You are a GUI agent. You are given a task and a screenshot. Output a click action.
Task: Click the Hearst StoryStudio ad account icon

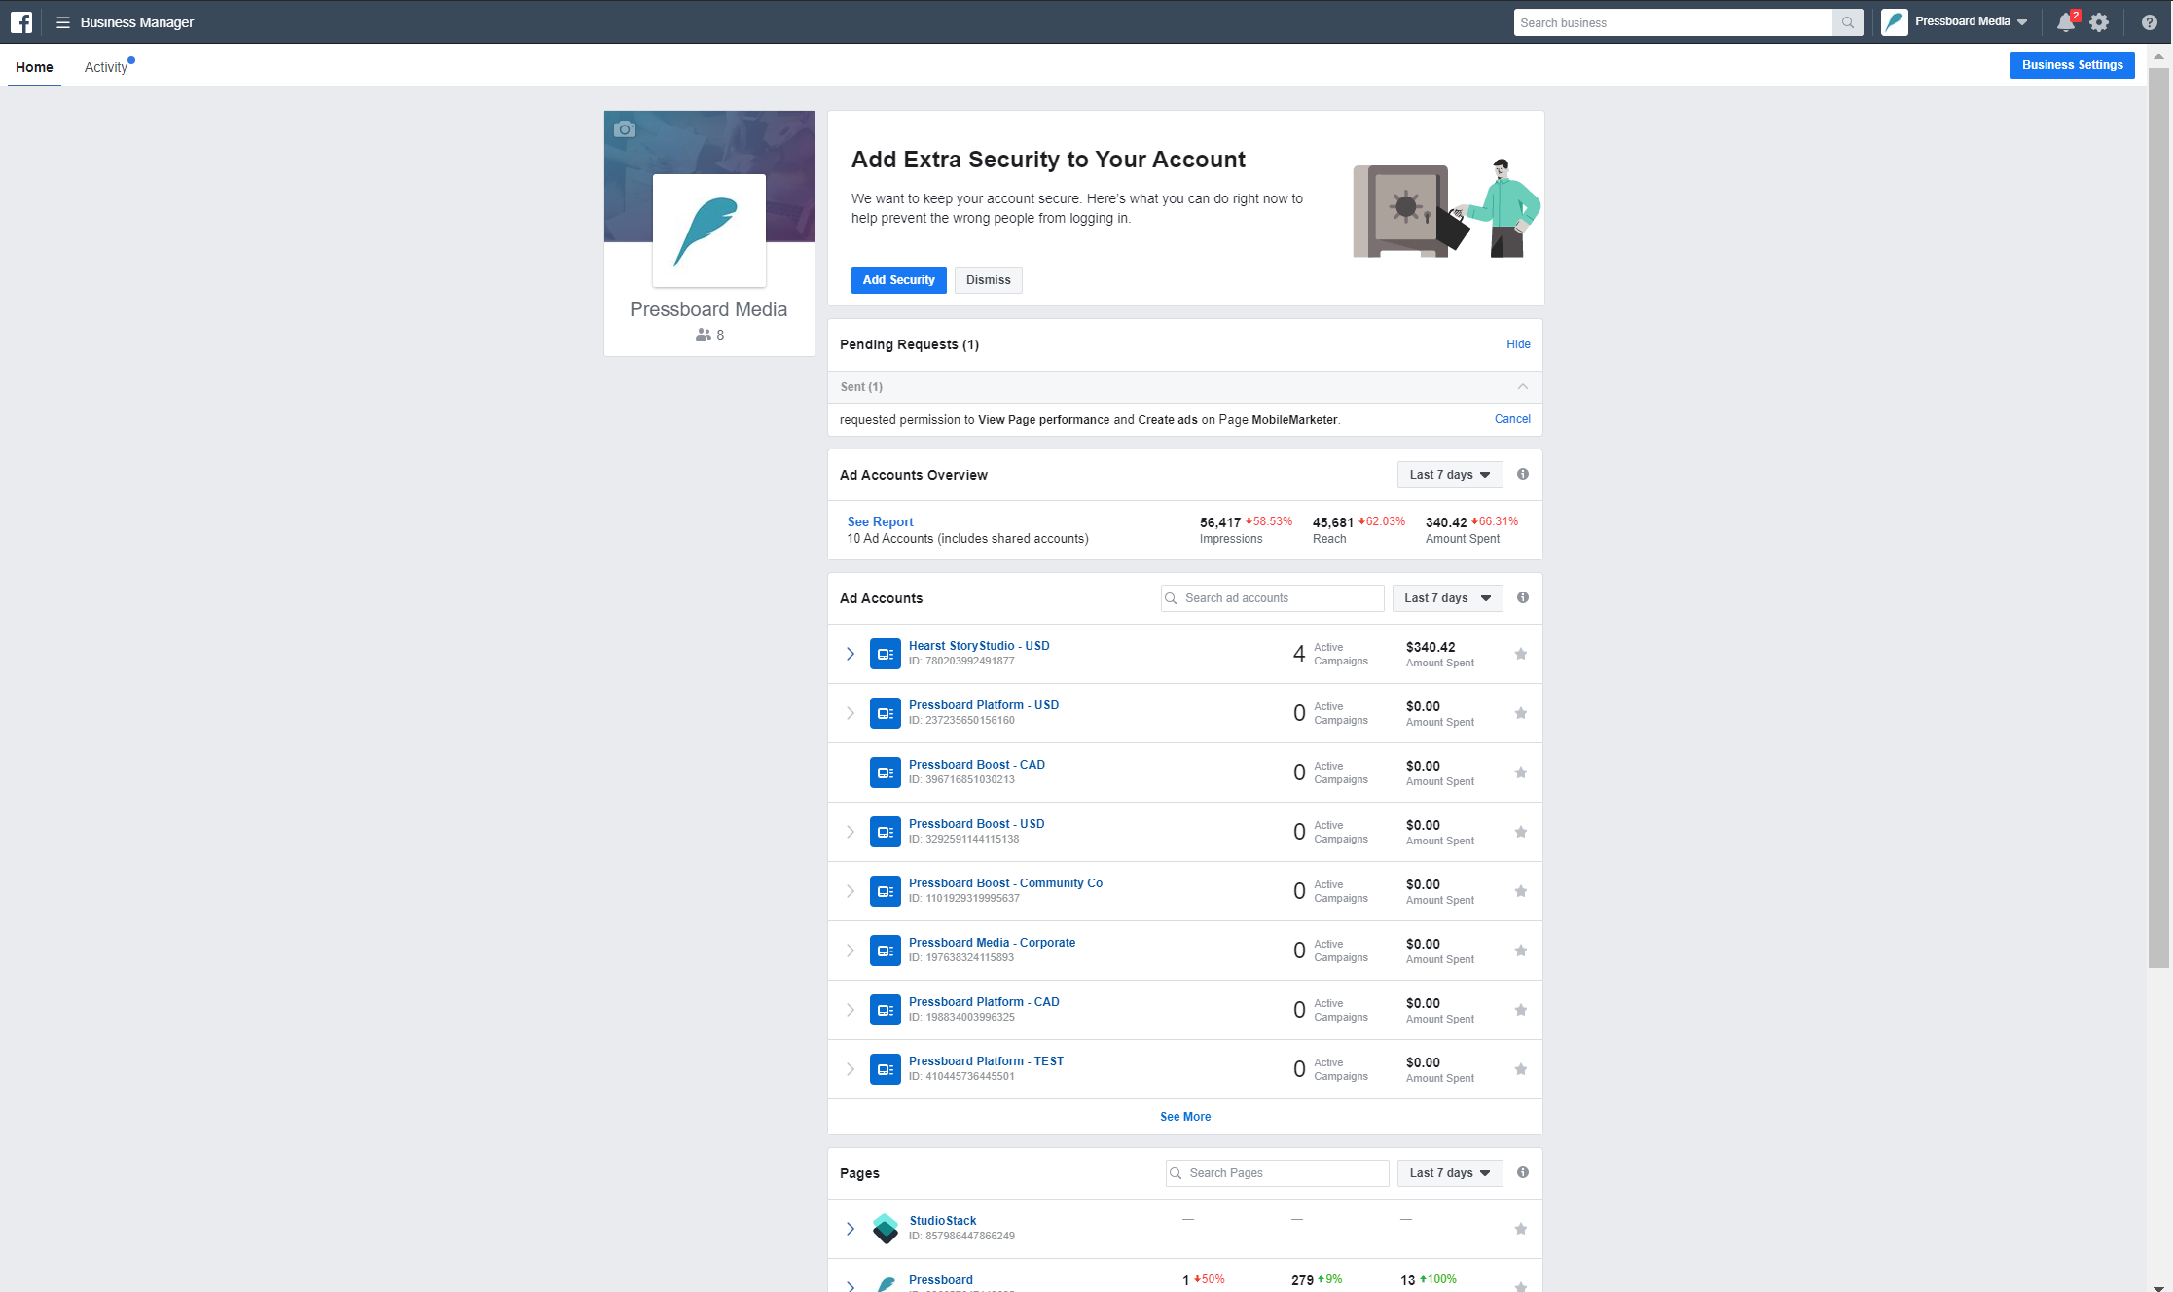pos(885,654)
